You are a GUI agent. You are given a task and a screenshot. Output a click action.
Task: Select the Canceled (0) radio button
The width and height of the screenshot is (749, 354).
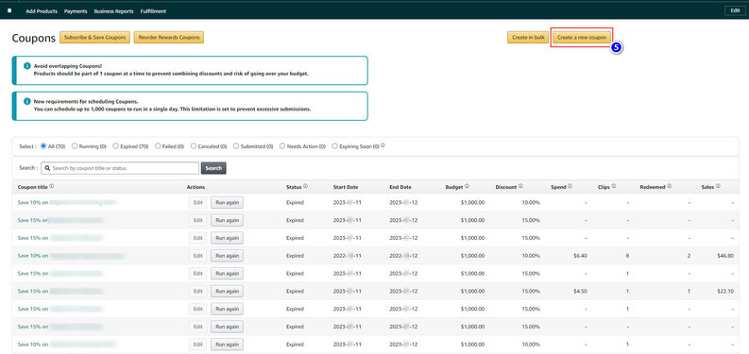194,146
